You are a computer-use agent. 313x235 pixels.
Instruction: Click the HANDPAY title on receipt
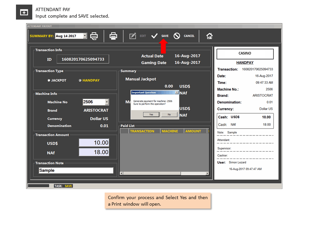point(245,63)
